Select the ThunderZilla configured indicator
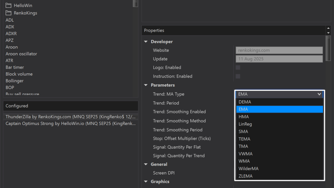 pyautogui.click(x=70, y=117)
